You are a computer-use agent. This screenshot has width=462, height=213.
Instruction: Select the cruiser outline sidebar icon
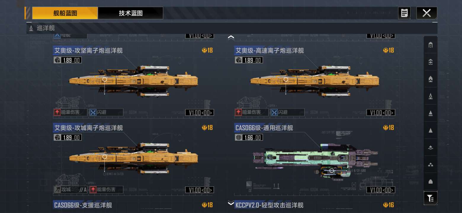[431, 96]
